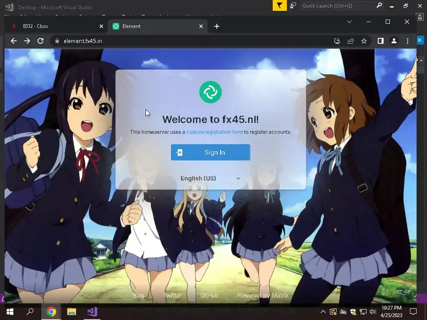Open the Blog footer link
This screenshot has height=320, width=427.
[138, 295]
